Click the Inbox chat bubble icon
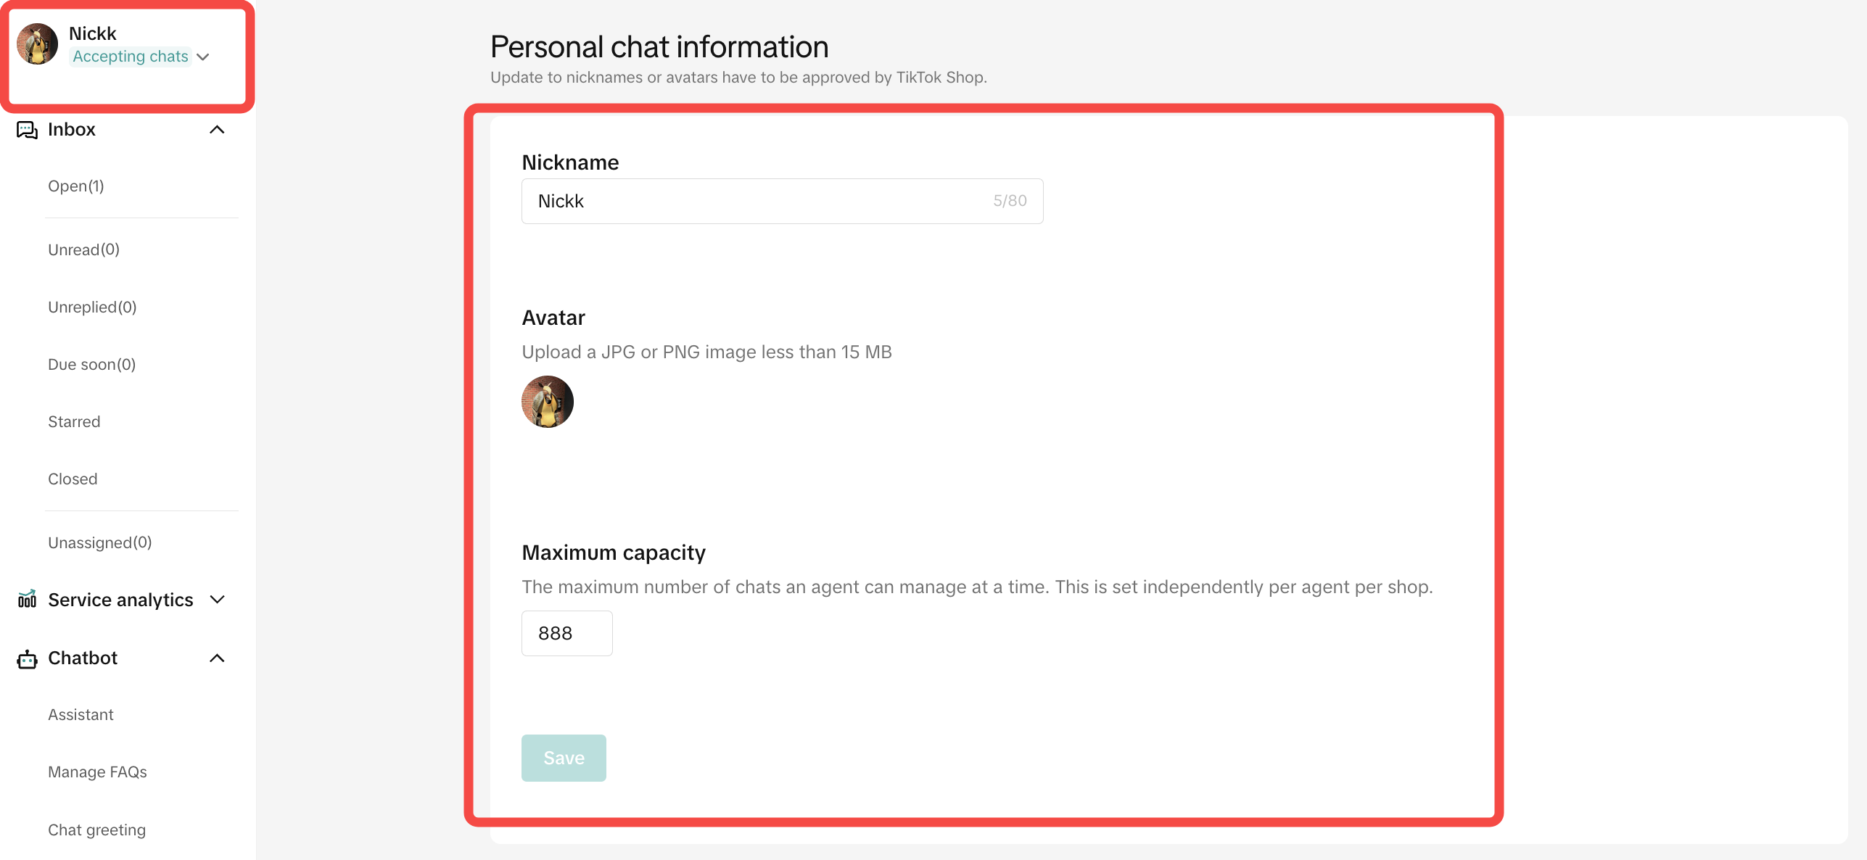Viewport: 1867px width, 860px height. coord(27,130)
